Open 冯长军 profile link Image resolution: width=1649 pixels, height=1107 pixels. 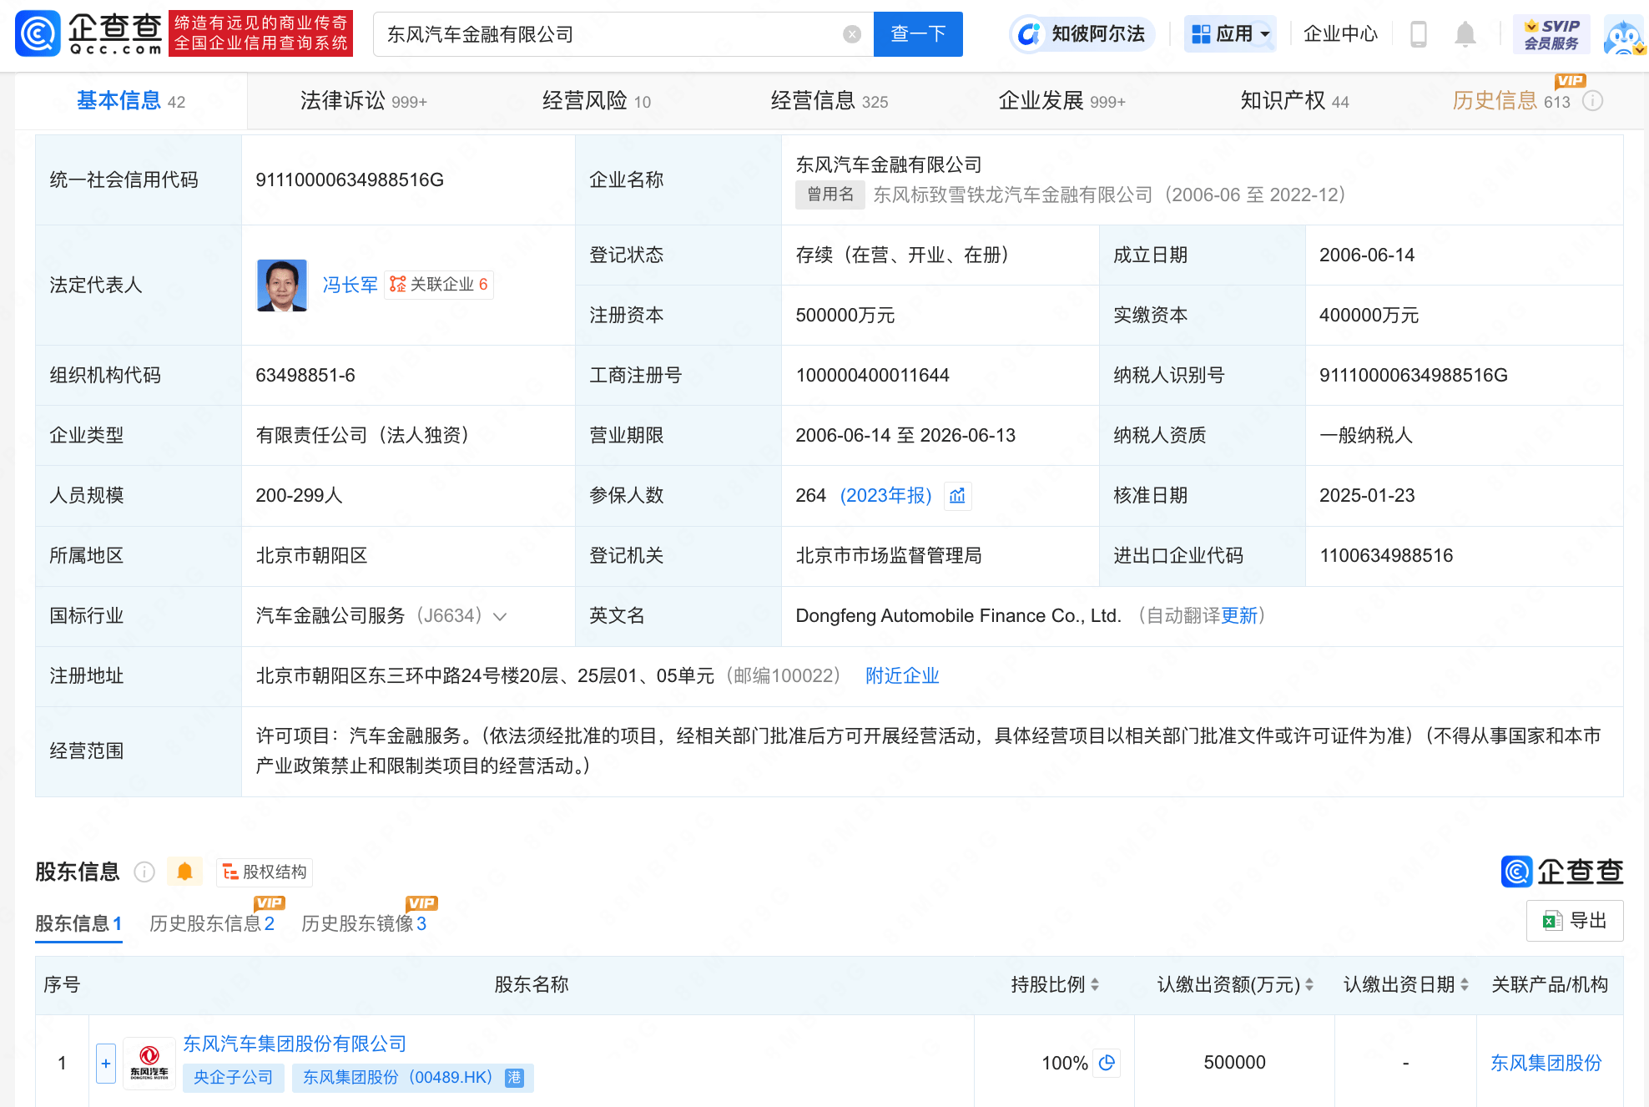[350, 285]
